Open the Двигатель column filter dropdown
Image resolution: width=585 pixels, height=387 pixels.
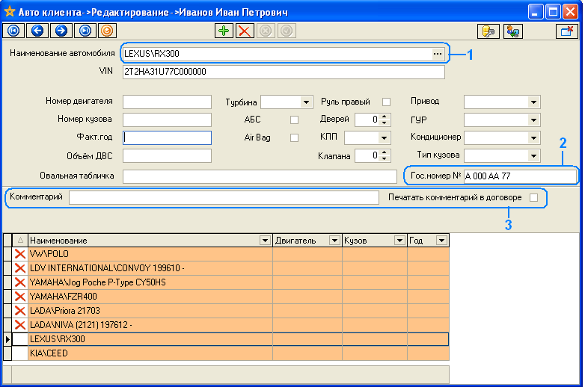[x=334, y=241]
